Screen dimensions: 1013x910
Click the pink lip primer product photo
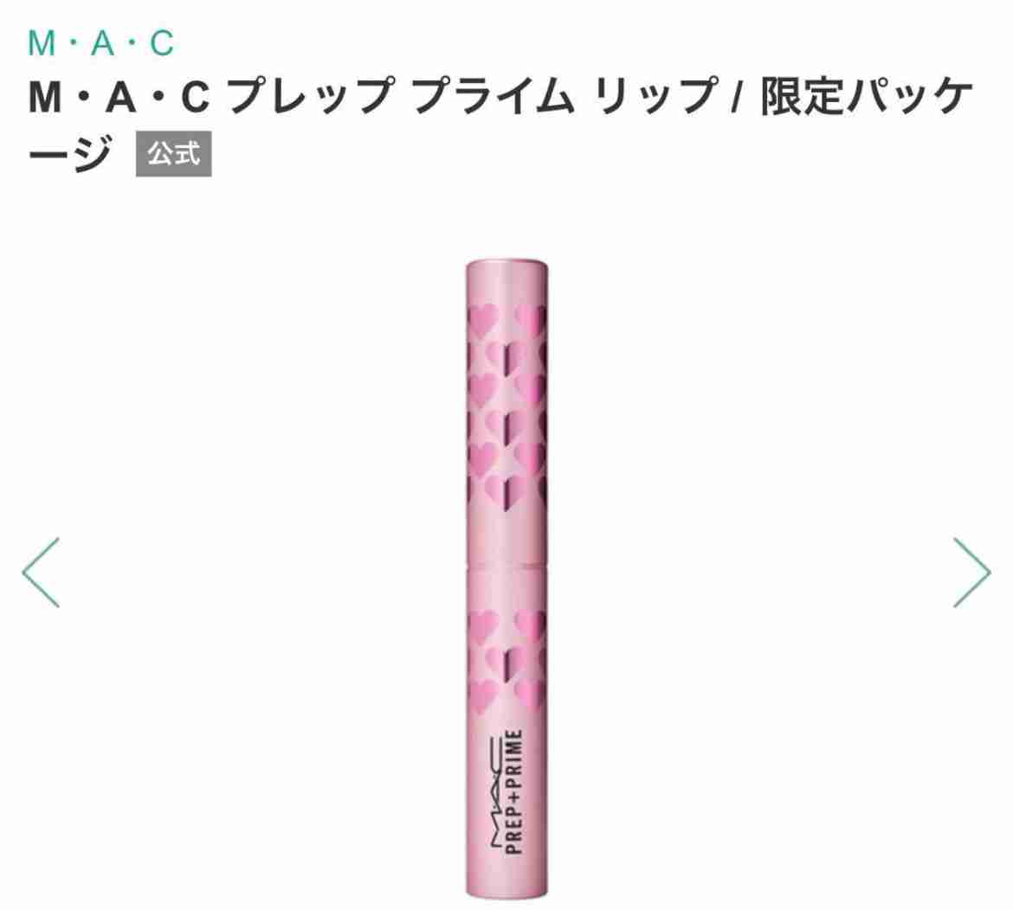click(x=506, y=579)
